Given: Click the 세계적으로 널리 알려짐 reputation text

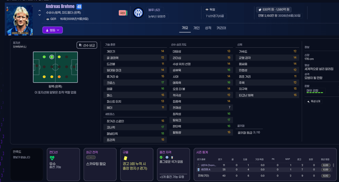Looking at the screenshot, I should click(x=319, y=69).
